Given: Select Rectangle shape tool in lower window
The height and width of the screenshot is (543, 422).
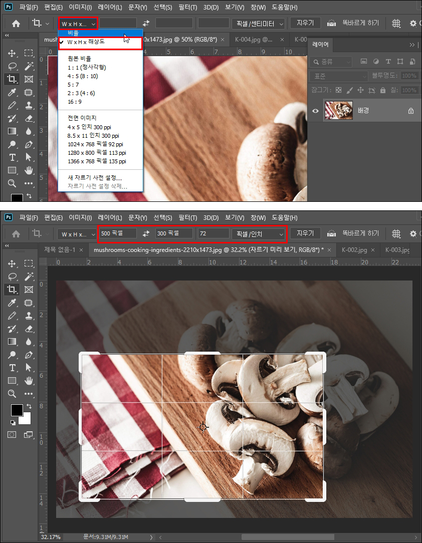Looking at the screenshot, I should 12,381.
